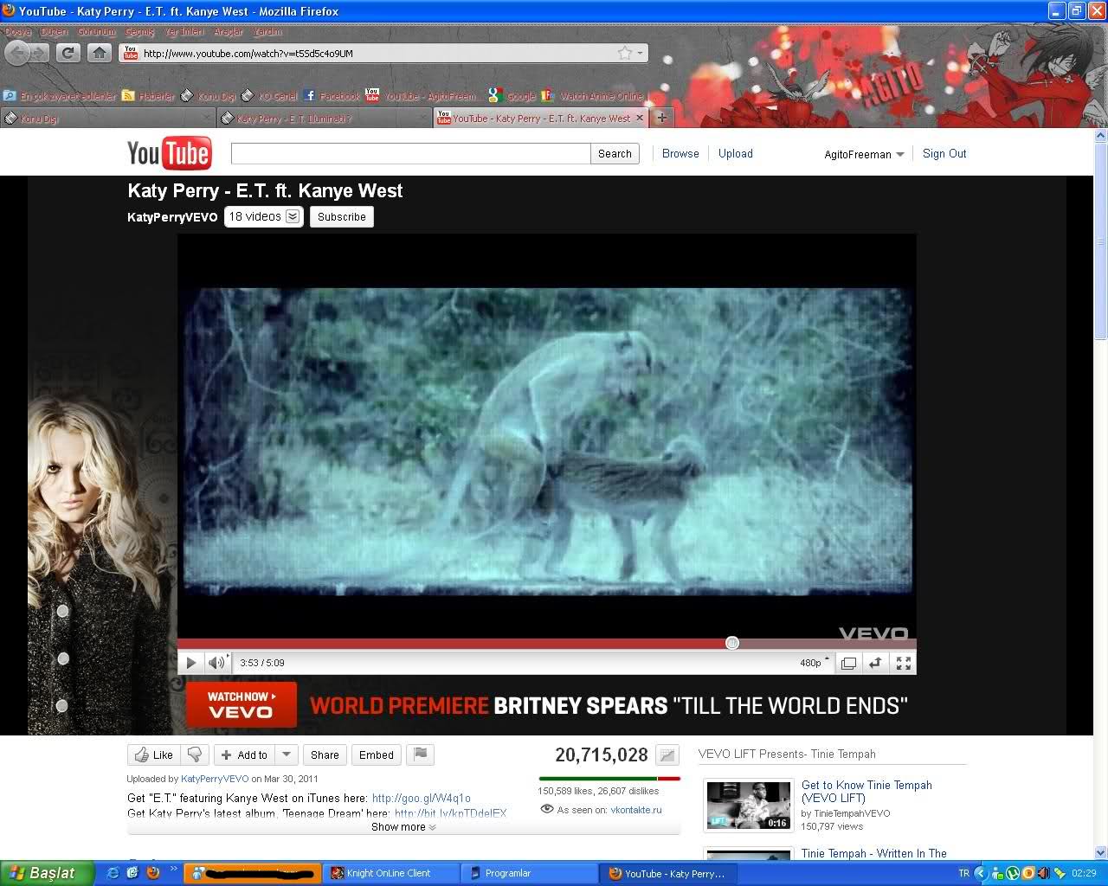
Task: Focus the YouTube search input field
Action: [x=410, y=153]
